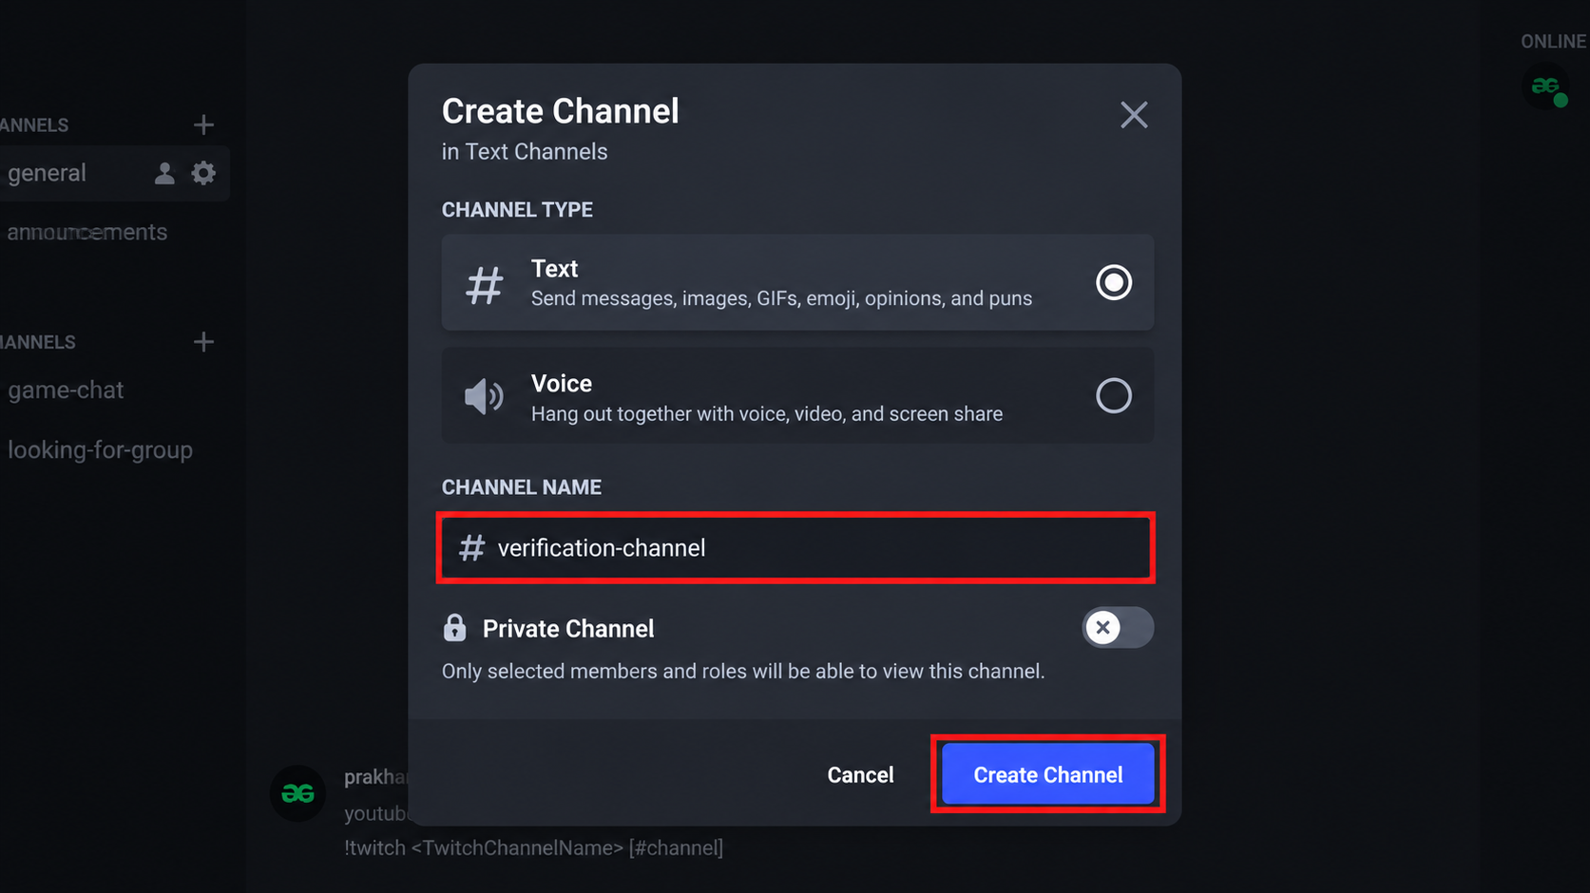Select the Voice channel type radio button

pyautogui.click(x=1113, y=395)
